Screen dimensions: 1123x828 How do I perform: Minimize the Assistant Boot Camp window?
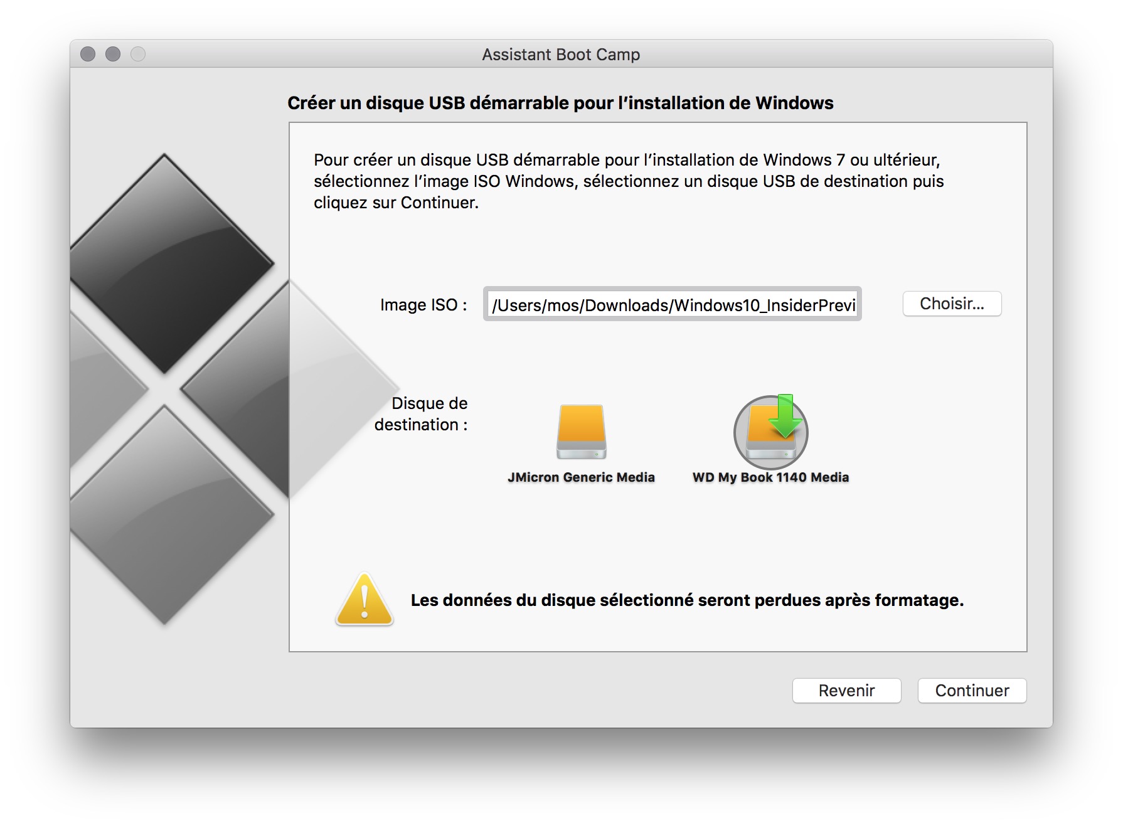pyautogui.click(x=113, y=55)
